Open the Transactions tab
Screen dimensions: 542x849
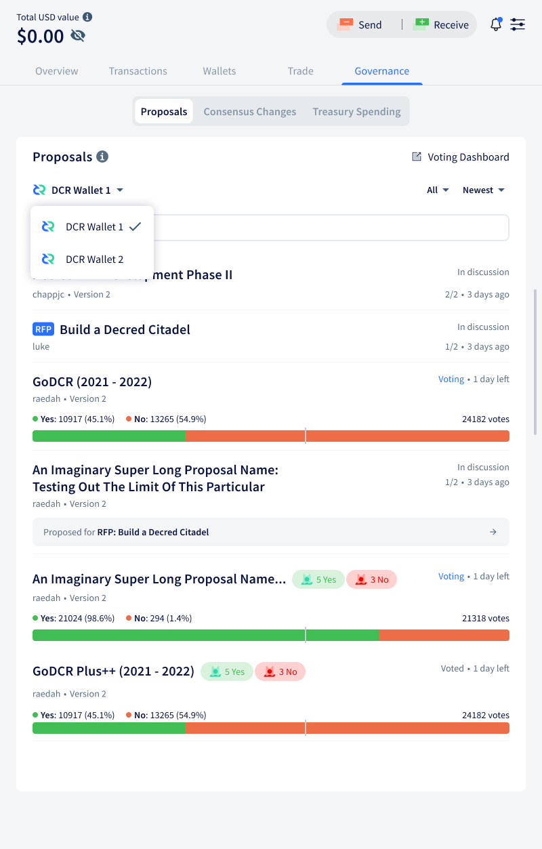(x=138, y=70)
